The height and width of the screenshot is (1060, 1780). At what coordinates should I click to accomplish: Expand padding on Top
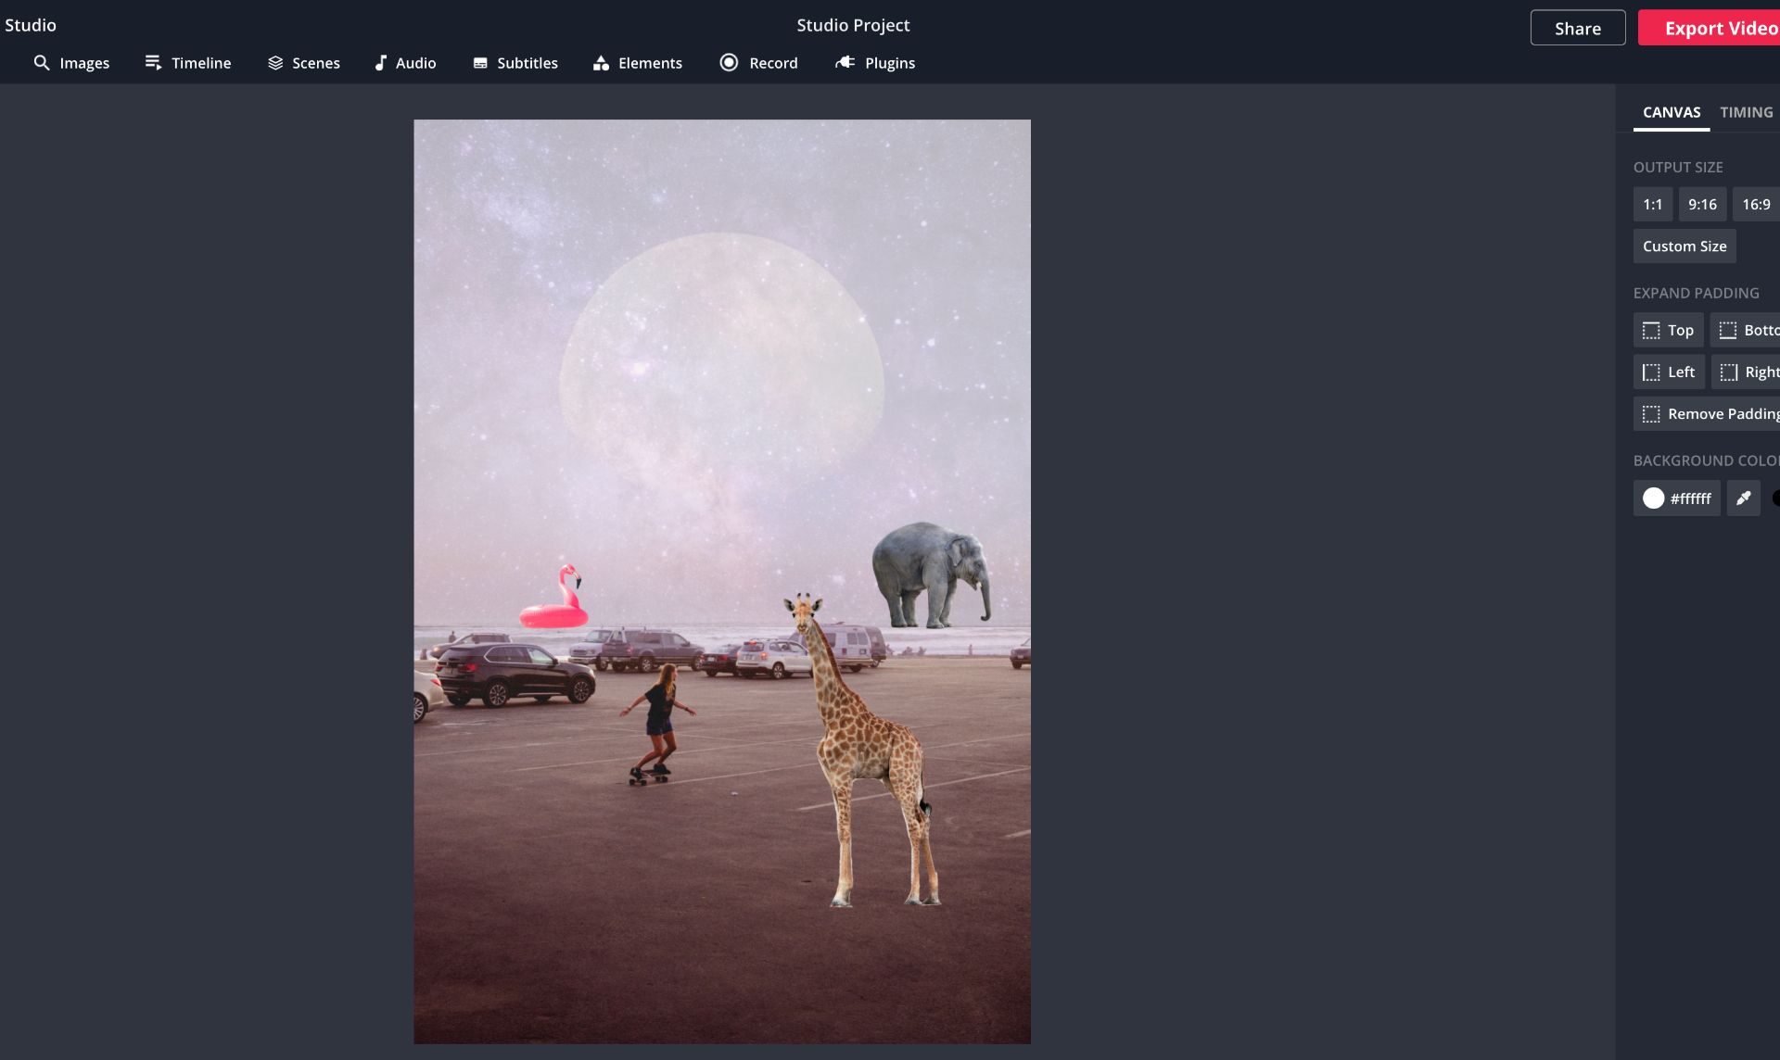point(1668,331)
